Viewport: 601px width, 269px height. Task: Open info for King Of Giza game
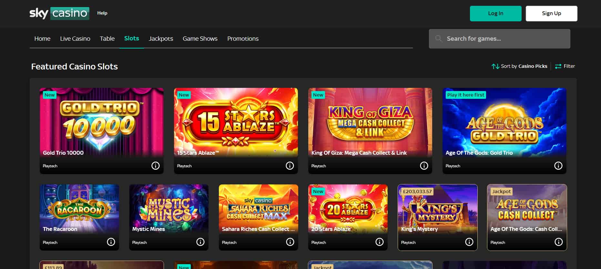click(x=424, y=166)
